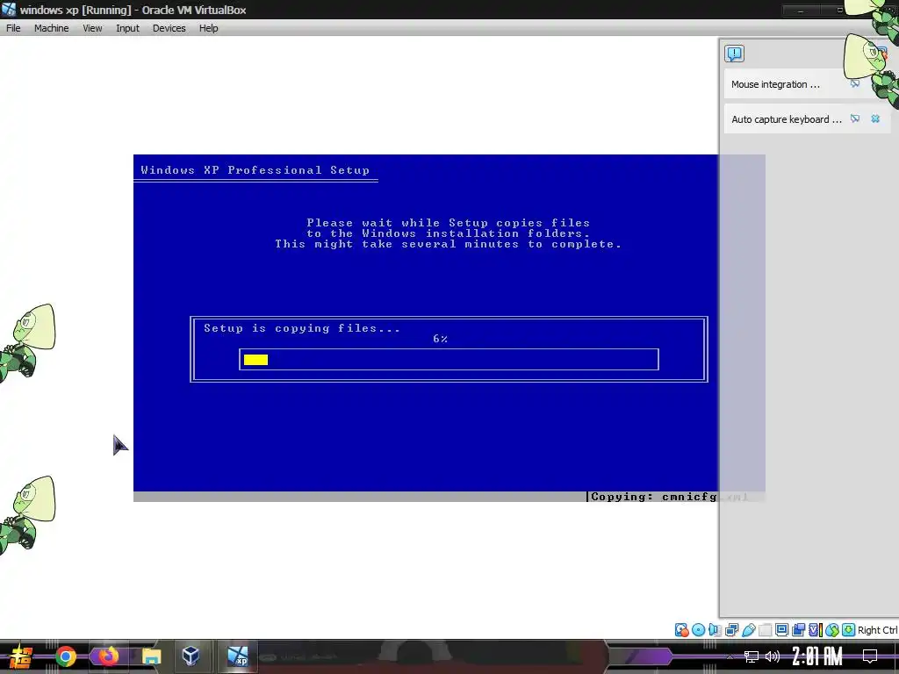Screen dimensions: 899x674
Task: Click the 6% progress text
Action: 441,339
